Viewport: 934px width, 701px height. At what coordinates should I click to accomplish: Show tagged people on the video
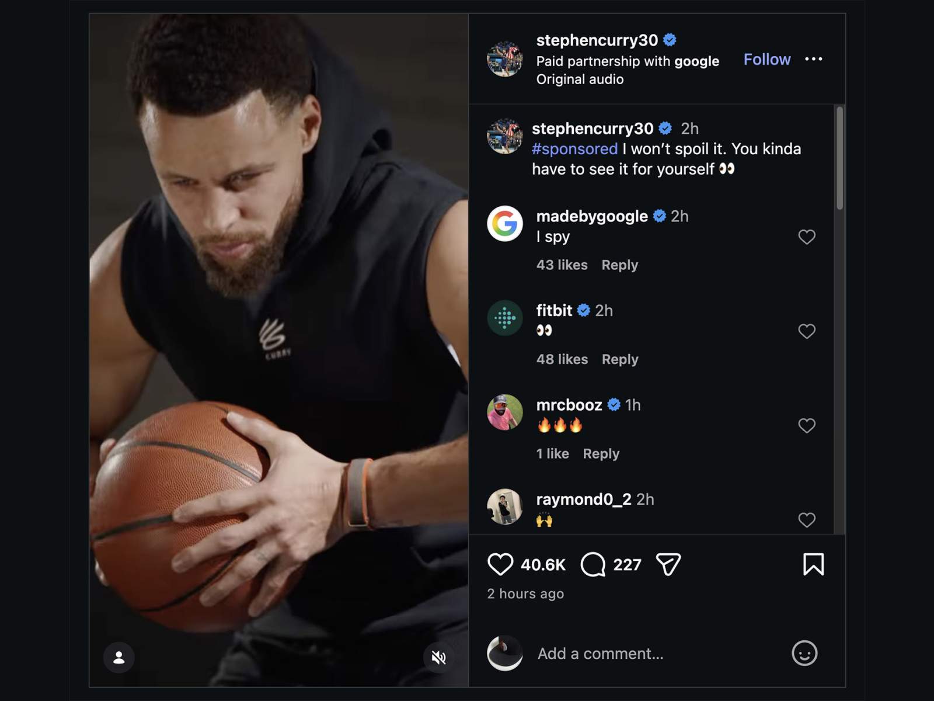tap(119, 657)
